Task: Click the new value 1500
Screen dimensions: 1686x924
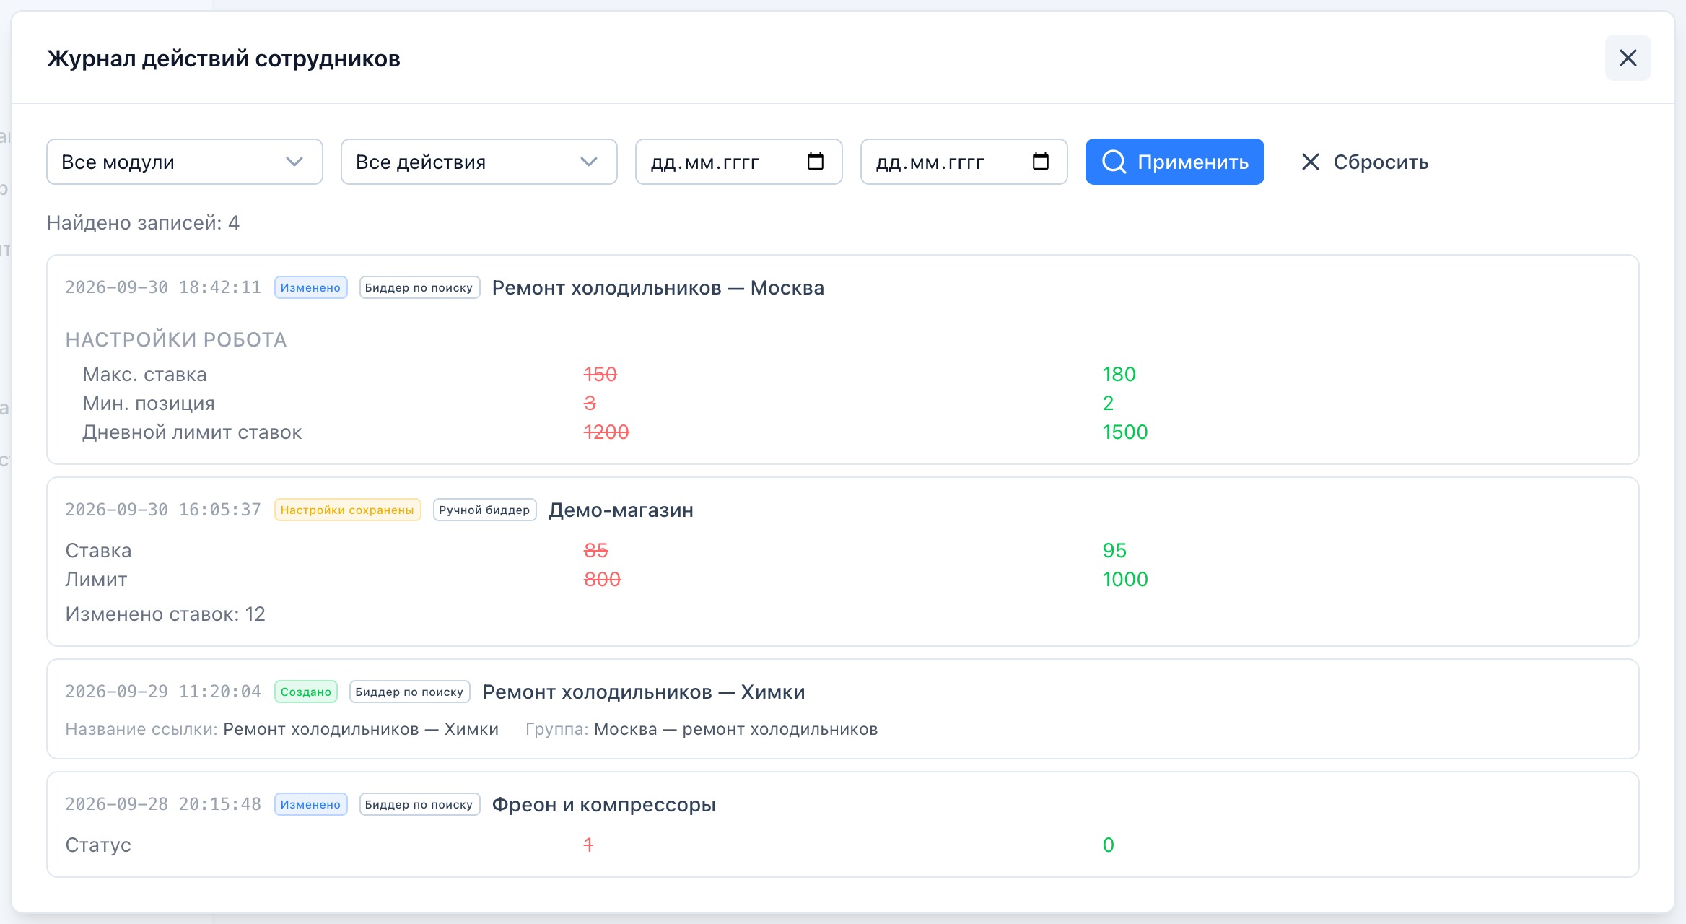Action: click(1125, 432)
